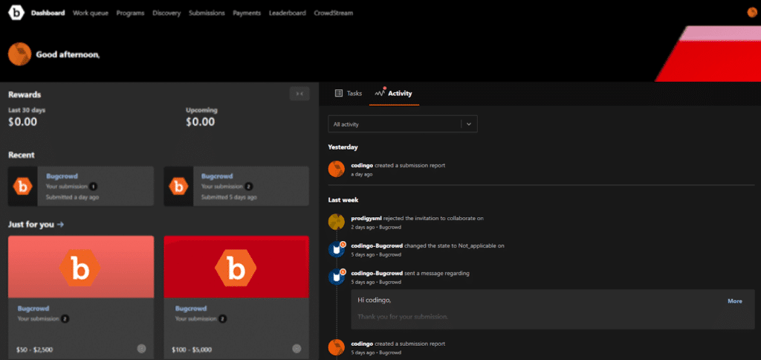Click the Bugcrowd logo in top navigation
Image resolution: width=761 pixels, height=360 pixels.
[16, 13]
